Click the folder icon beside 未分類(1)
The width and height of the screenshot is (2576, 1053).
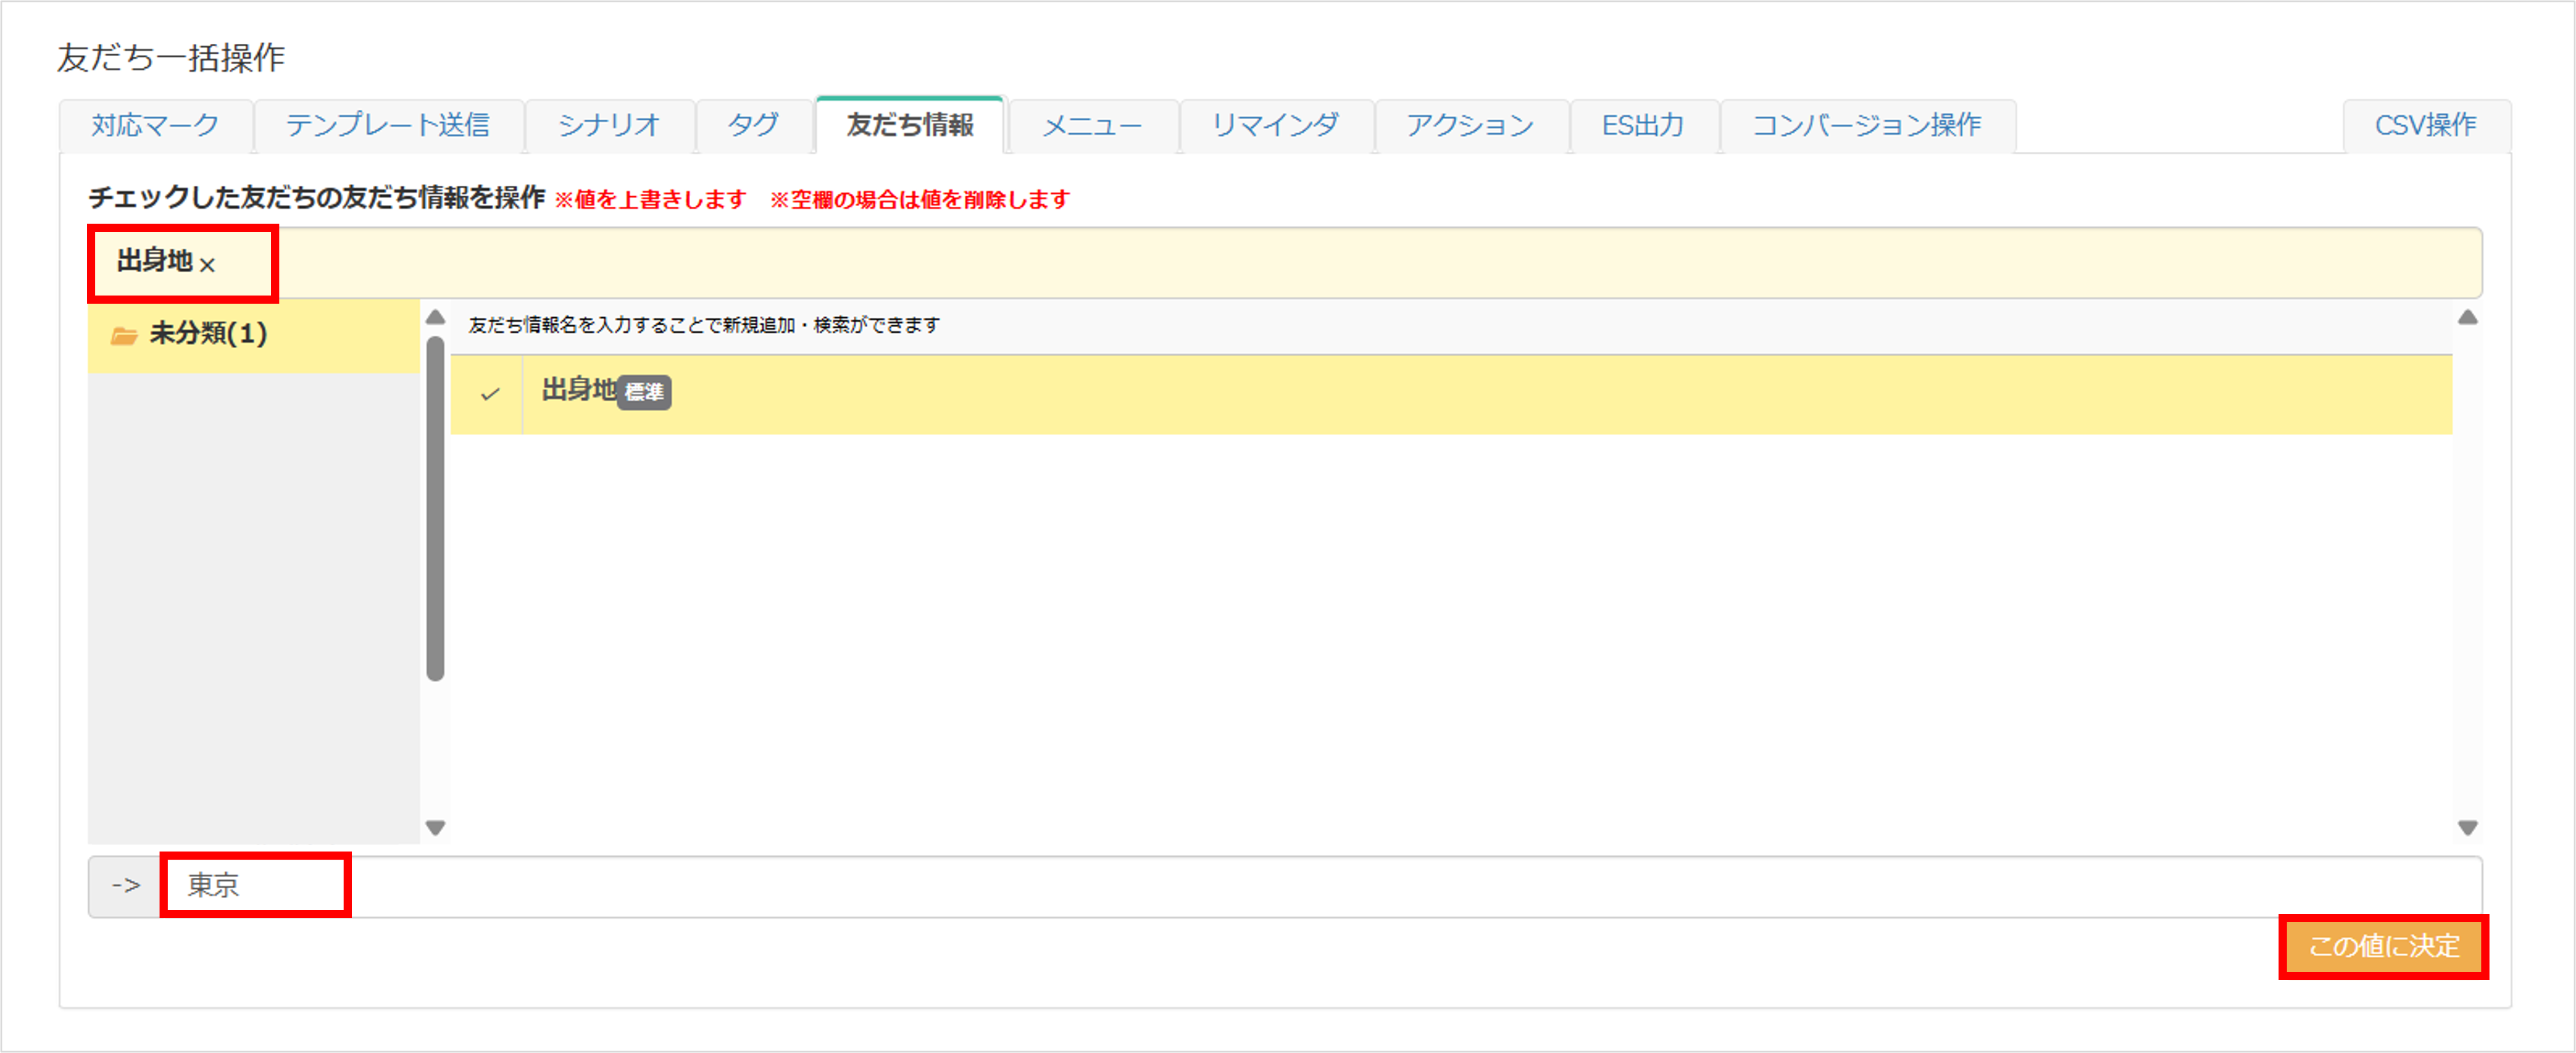[x=124, y=335]
